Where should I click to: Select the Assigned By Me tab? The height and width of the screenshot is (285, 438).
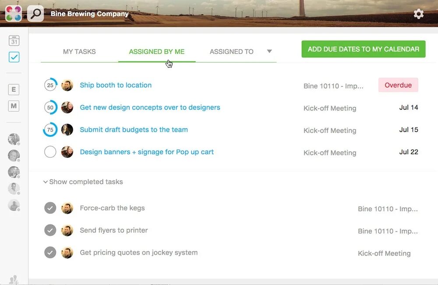[x=156, y=51]
